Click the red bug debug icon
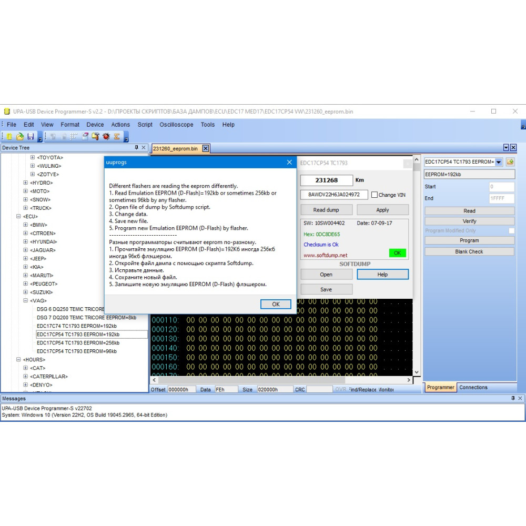 [x=106, y=136]
